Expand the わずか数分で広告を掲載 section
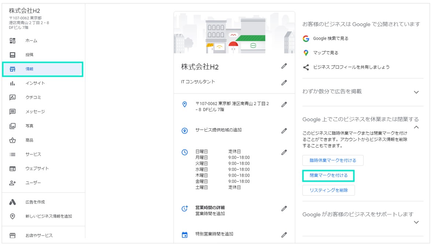This screenshot has width=432, height=245. [x=416, y=92]
